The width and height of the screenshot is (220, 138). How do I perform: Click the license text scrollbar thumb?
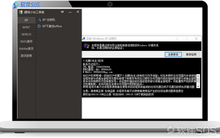pyautogui.click(x=198, y=80)
